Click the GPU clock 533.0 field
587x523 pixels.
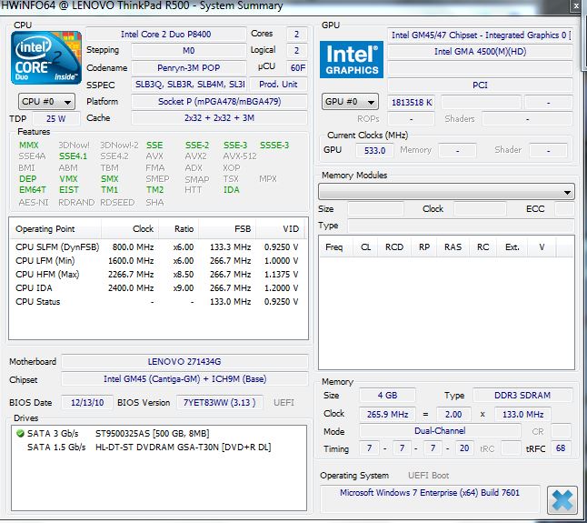pos(374,151)
